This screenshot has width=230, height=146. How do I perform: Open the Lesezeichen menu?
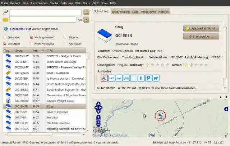tap(39, 3)
